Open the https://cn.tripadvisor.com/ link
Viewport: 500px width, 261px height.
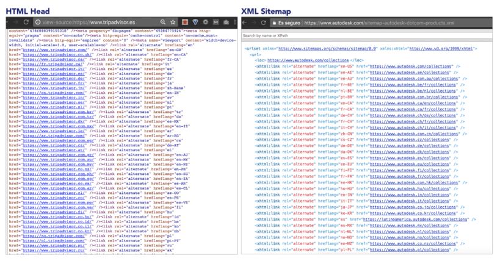54,93
